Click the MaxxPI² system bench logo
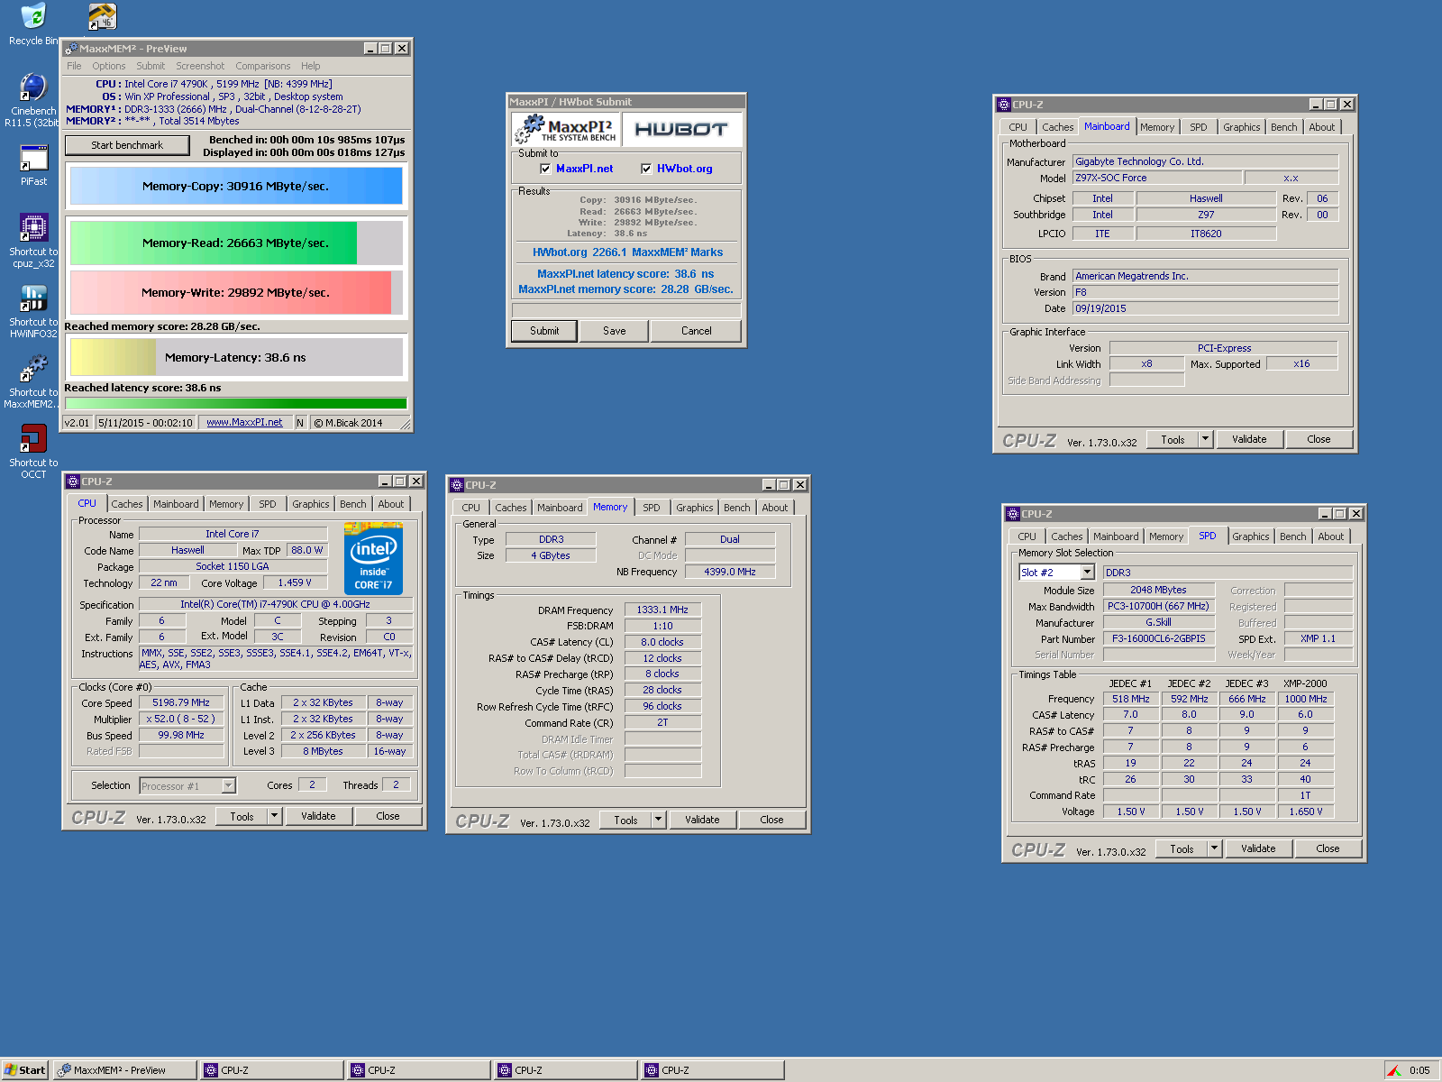 click(x=565, y=130)
